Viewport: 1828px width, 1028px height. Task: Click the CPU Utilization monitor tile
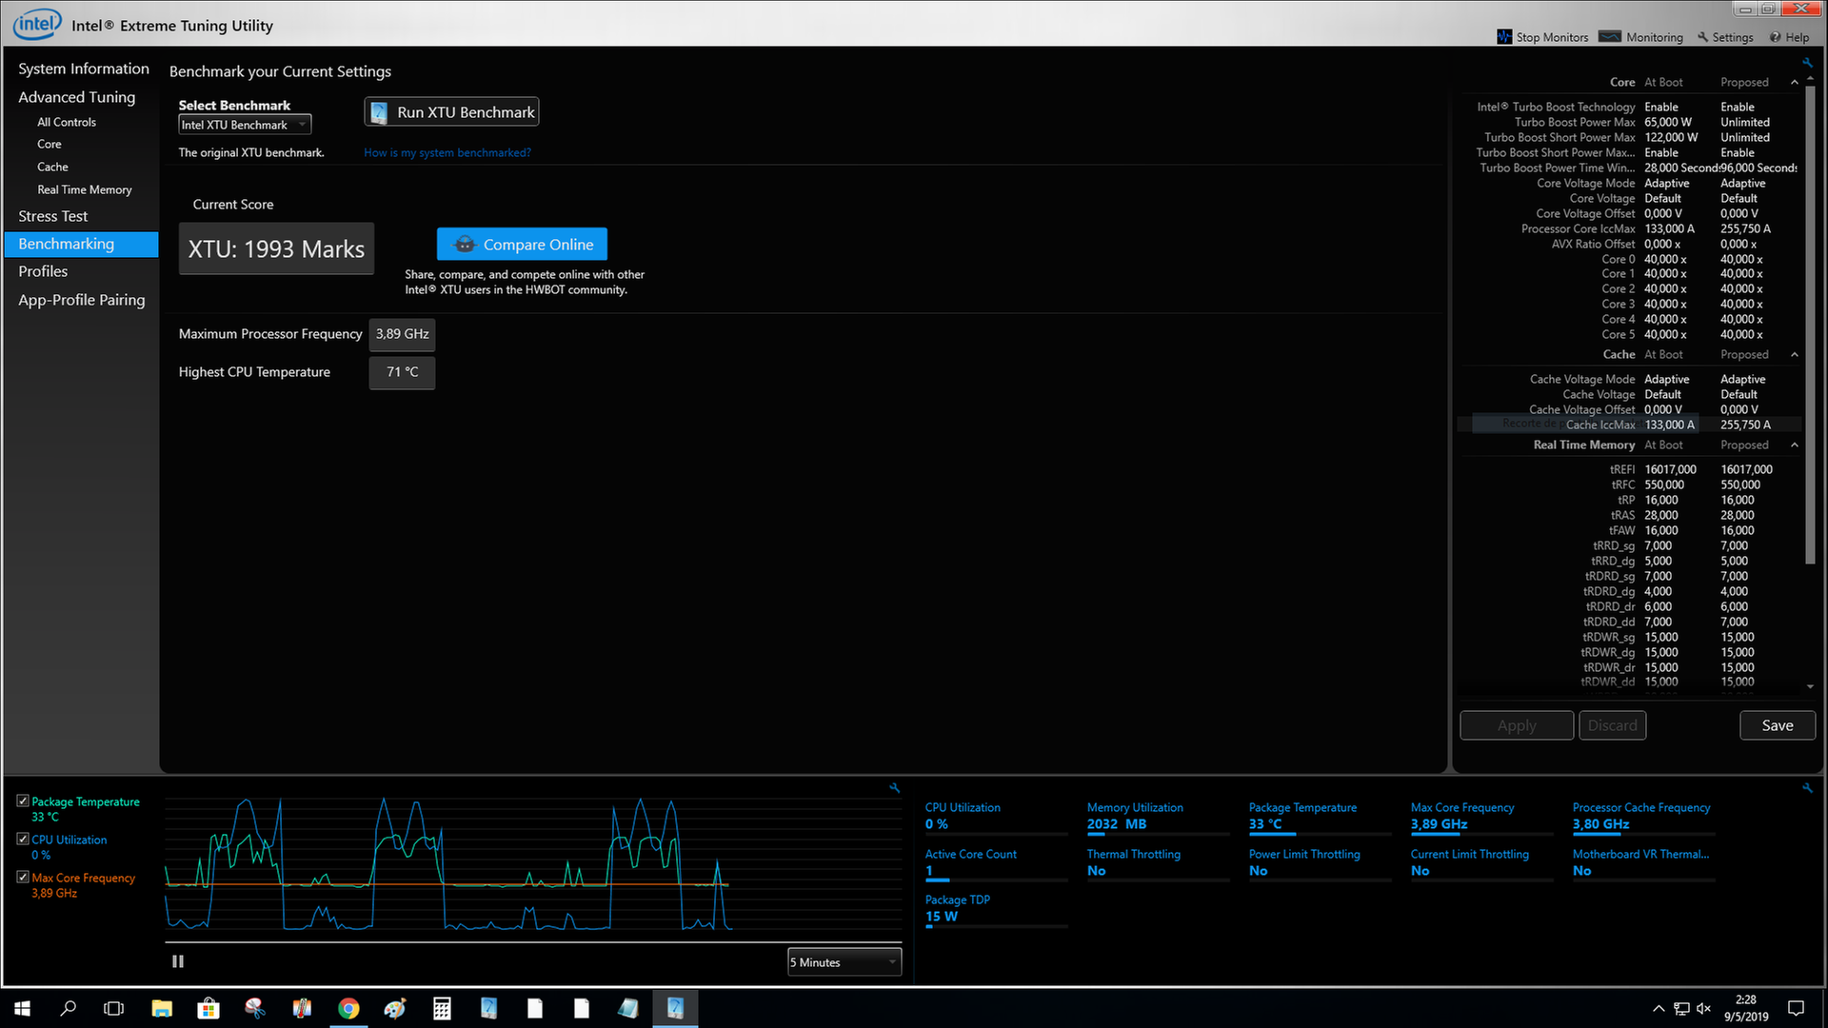coord(995,817)
